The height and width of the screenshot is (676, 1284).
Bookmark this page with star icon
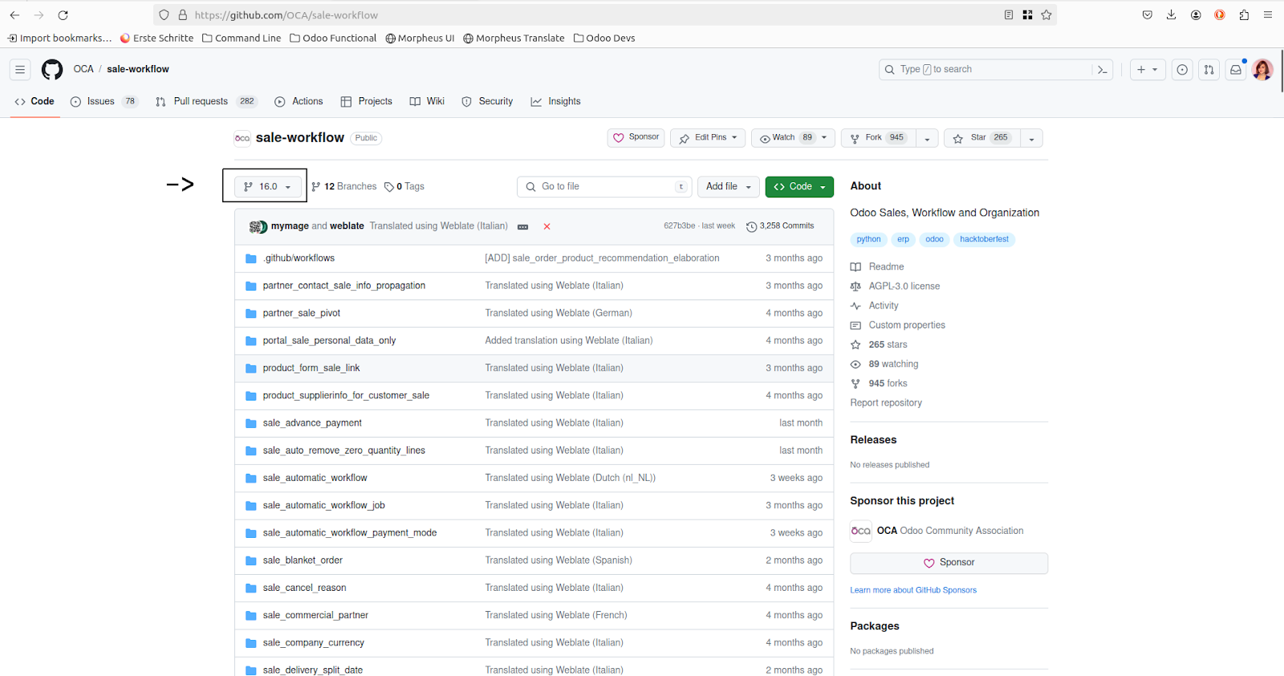[x=1046, y=14]
